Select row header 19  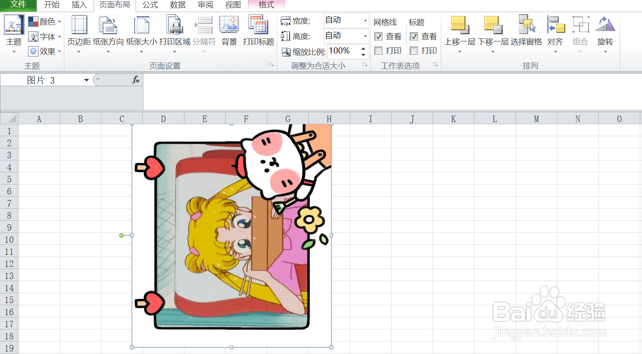(9, 348)
